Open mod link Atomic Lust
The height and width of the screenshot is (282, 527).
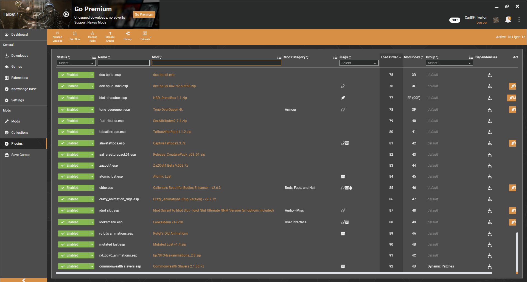(x=162, y=176)
